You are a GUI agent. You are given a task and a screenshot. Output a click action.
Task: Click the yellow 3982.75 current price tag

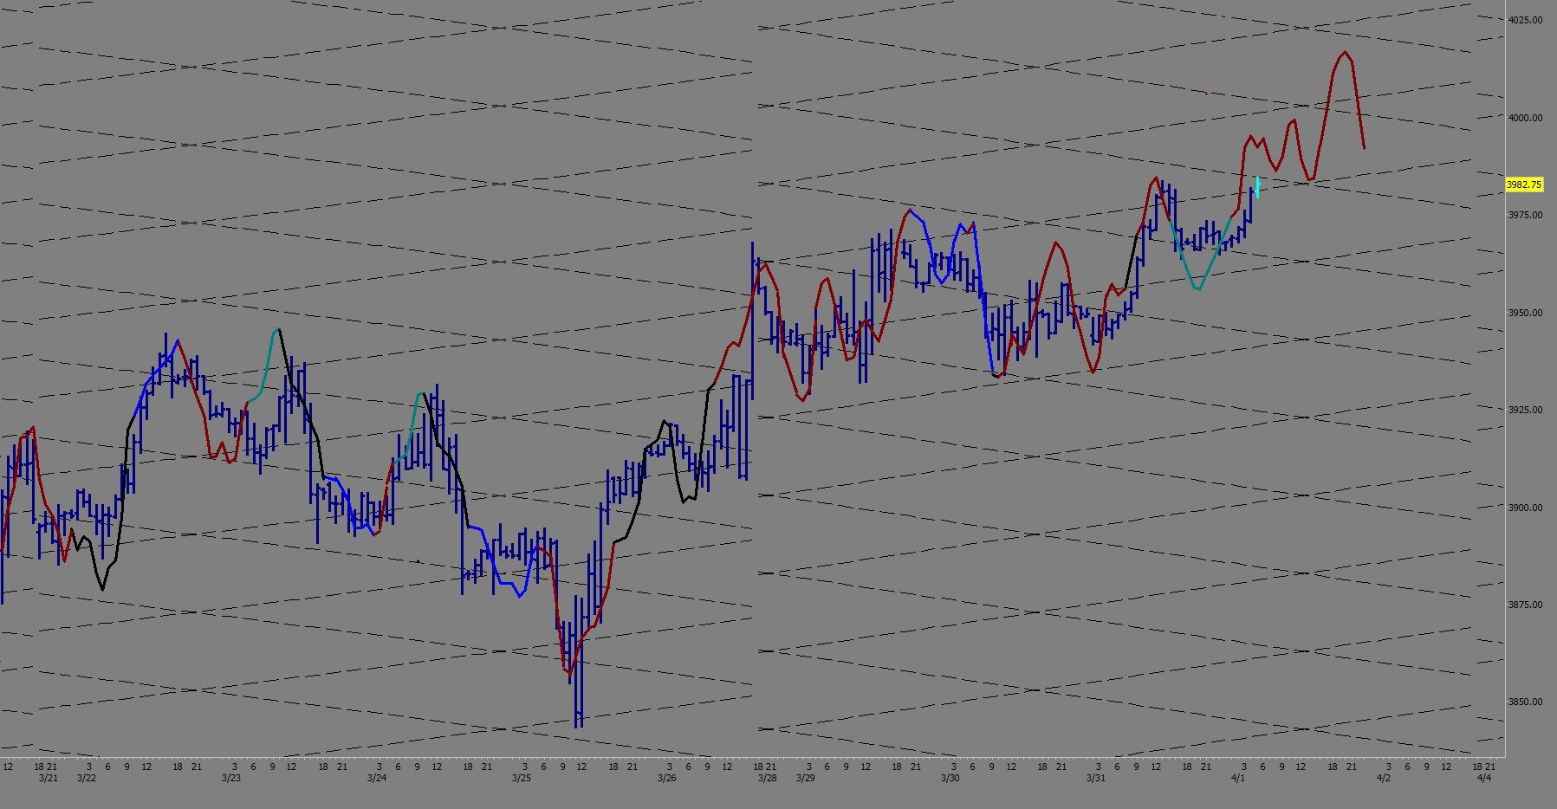pos(1524,184)
